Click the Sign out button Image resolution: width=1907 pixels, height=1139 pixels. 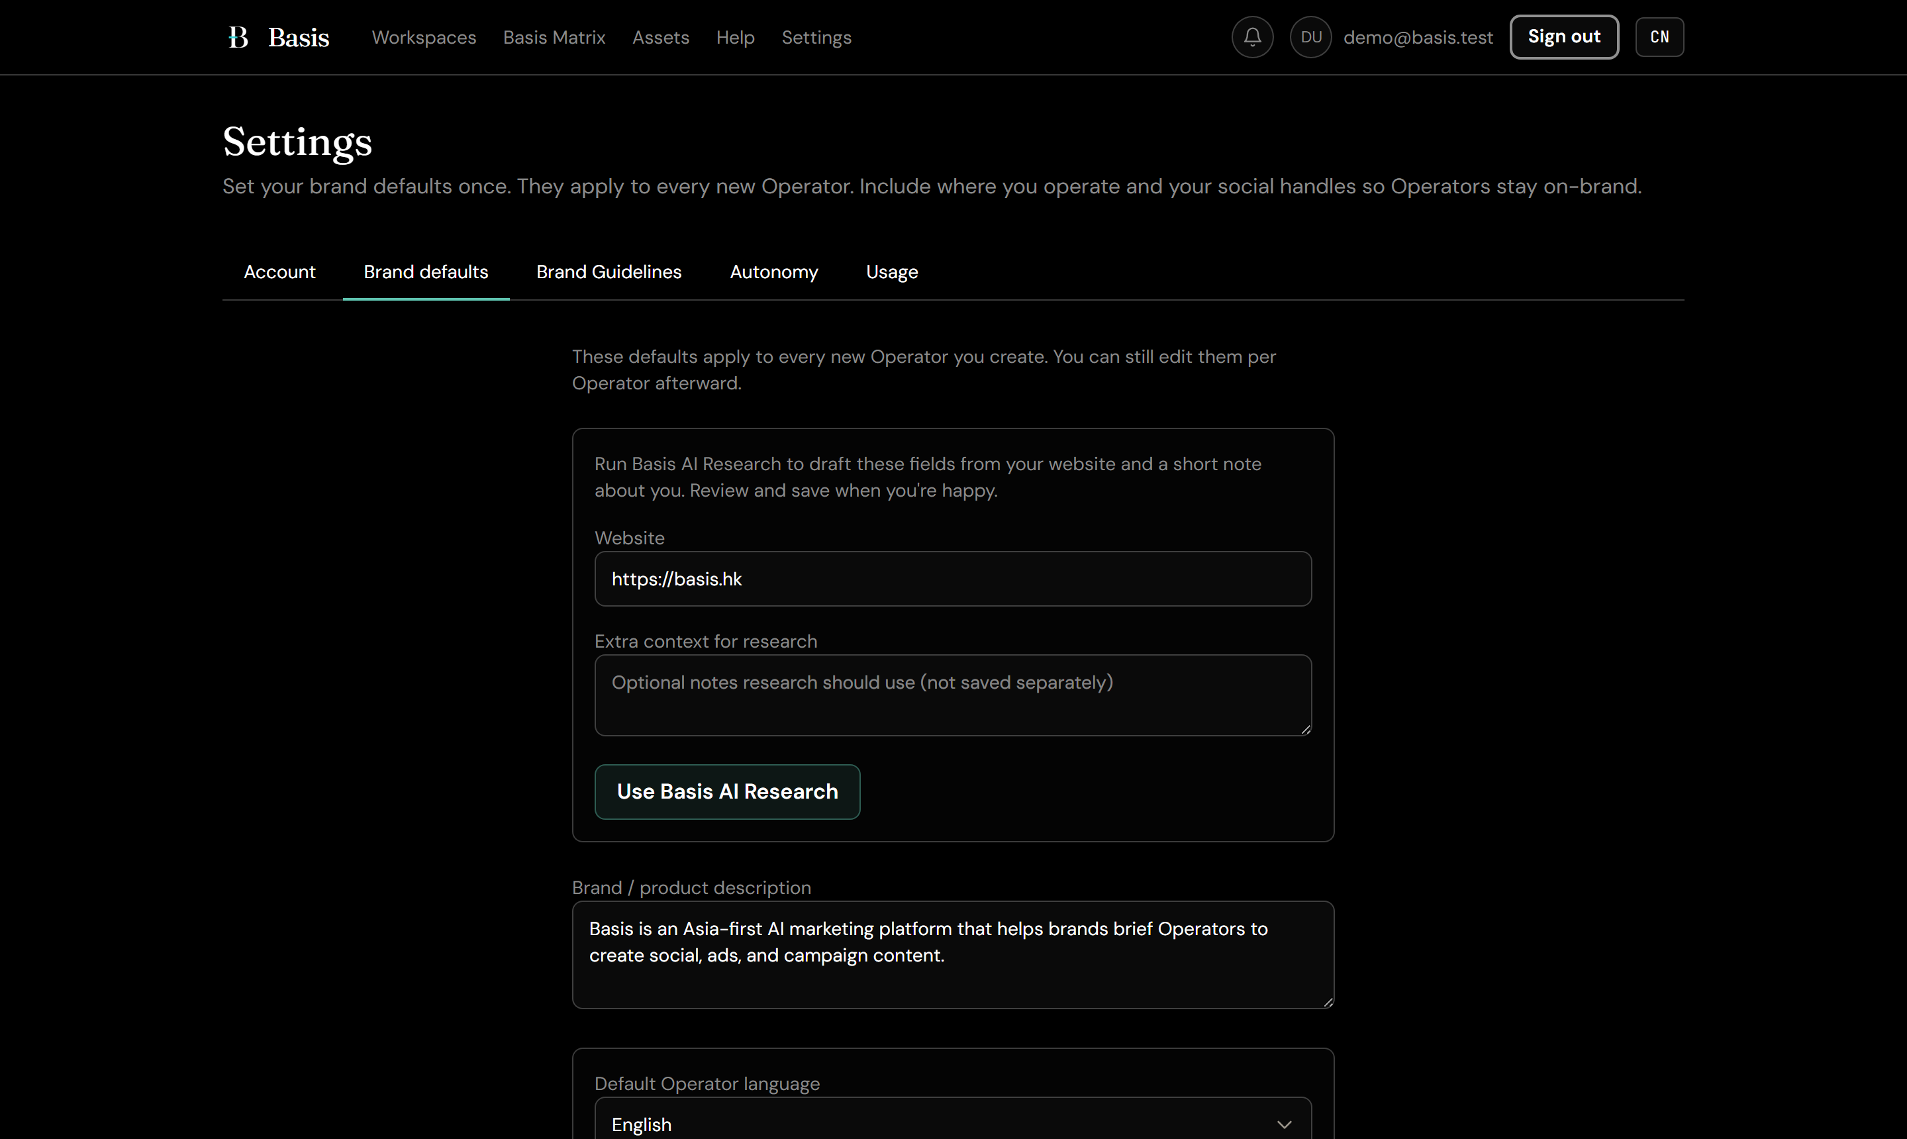[x=1564, y=37]
